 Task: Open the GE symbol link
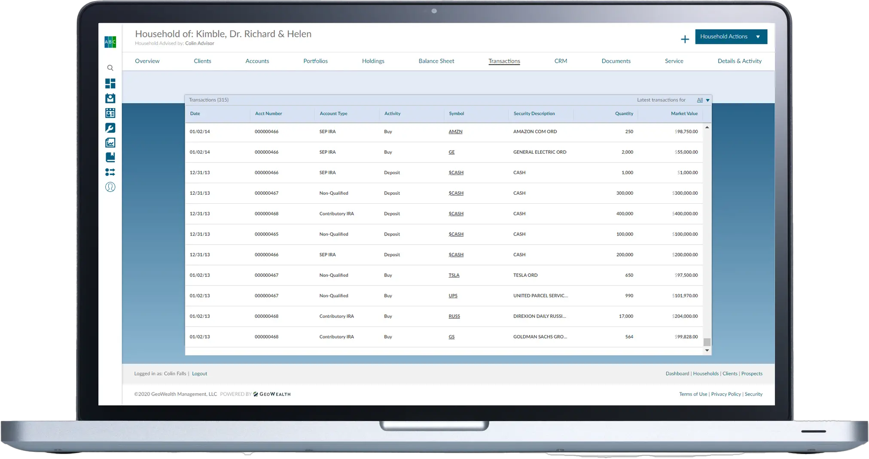pos(451,152)
